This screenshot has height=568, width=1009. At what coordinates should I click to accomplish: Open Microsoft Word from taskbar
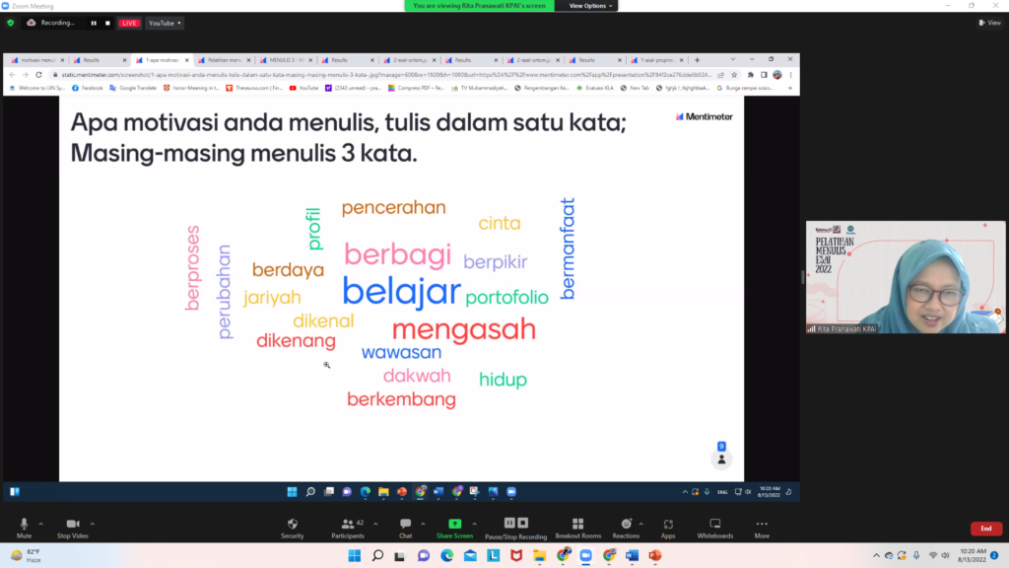point(632,555)
